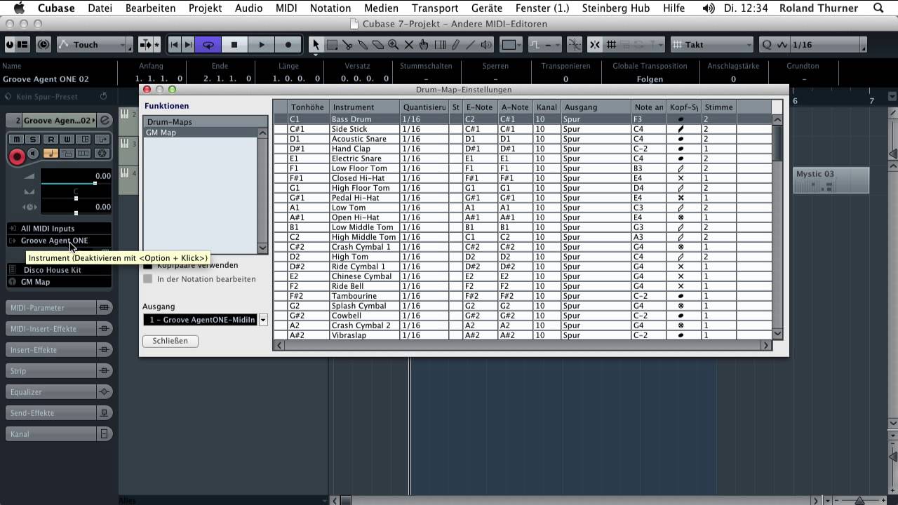This screenshot has height=505, width=898.
Task: Click the Apply Quantize Q icon
Action: (767, 45)
